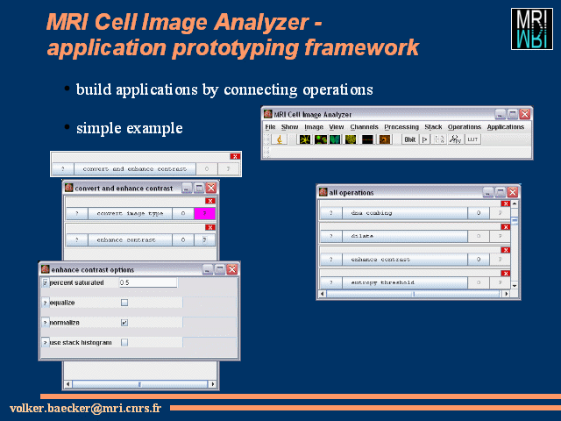Click left scroll arrow in convert and enhance window
This screenshot has width=561, height=421.
click(x=68, y=384)
